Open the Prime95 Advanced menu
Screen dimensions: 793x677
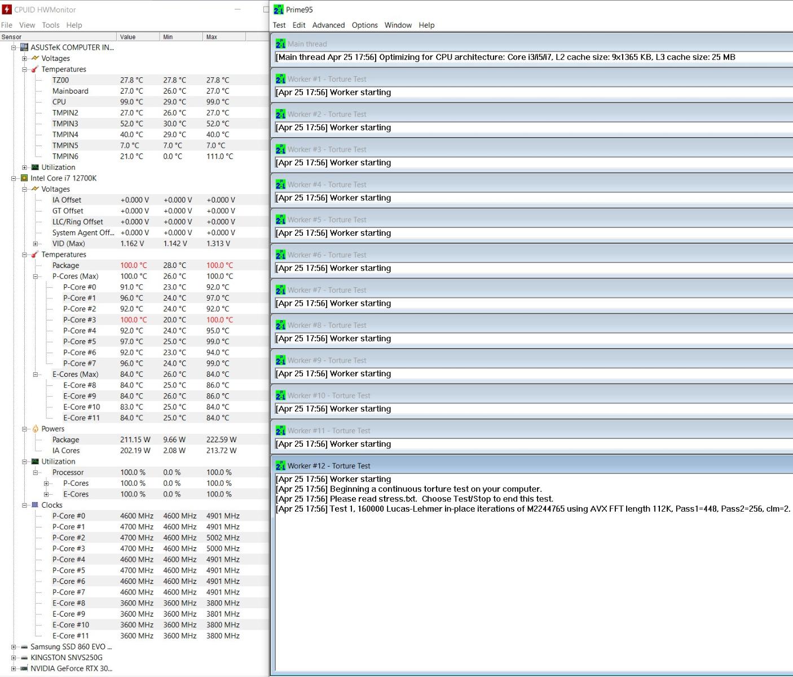(x=329, y=25)
